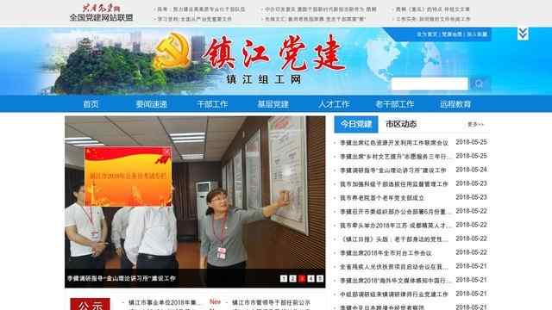The height and width of the screenshot is (310, 552).
Task: Open 金山理论讲习所 news dated 2018-05-24
Action: pos(393,170)
